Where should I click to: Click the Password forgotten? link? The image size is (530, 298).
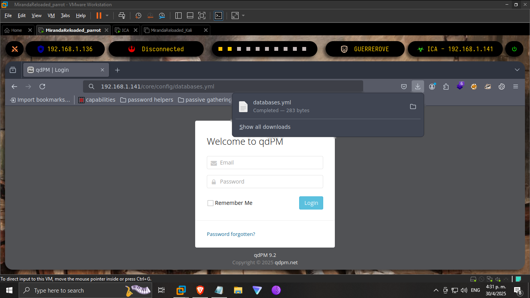[231, 234]
